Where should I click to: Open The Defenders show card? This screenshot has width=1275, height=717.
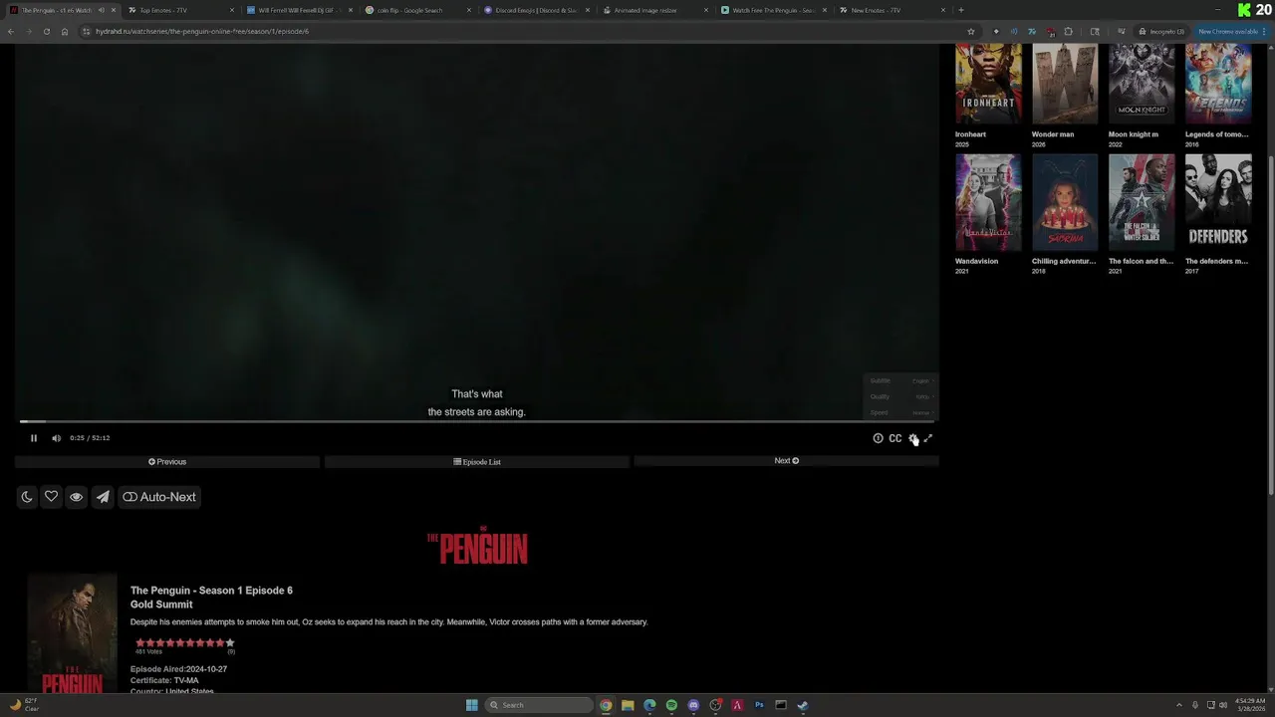(1218, 214)
